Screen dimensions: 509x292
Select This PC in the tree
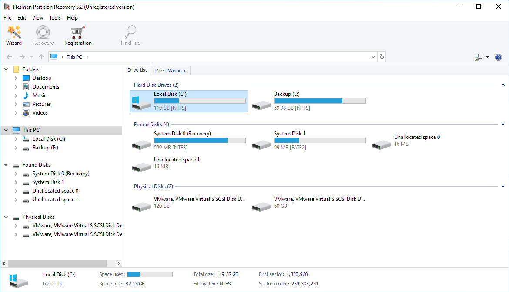(x=31, y=130)
